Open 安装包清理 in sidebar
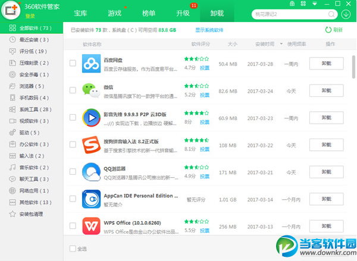This screenshot has height=261, width=357. (x=32, y=214)
